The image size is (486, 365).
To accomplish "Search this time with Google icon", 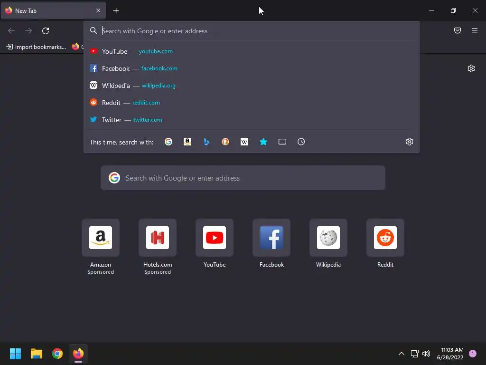I will [x=168, y=142].
